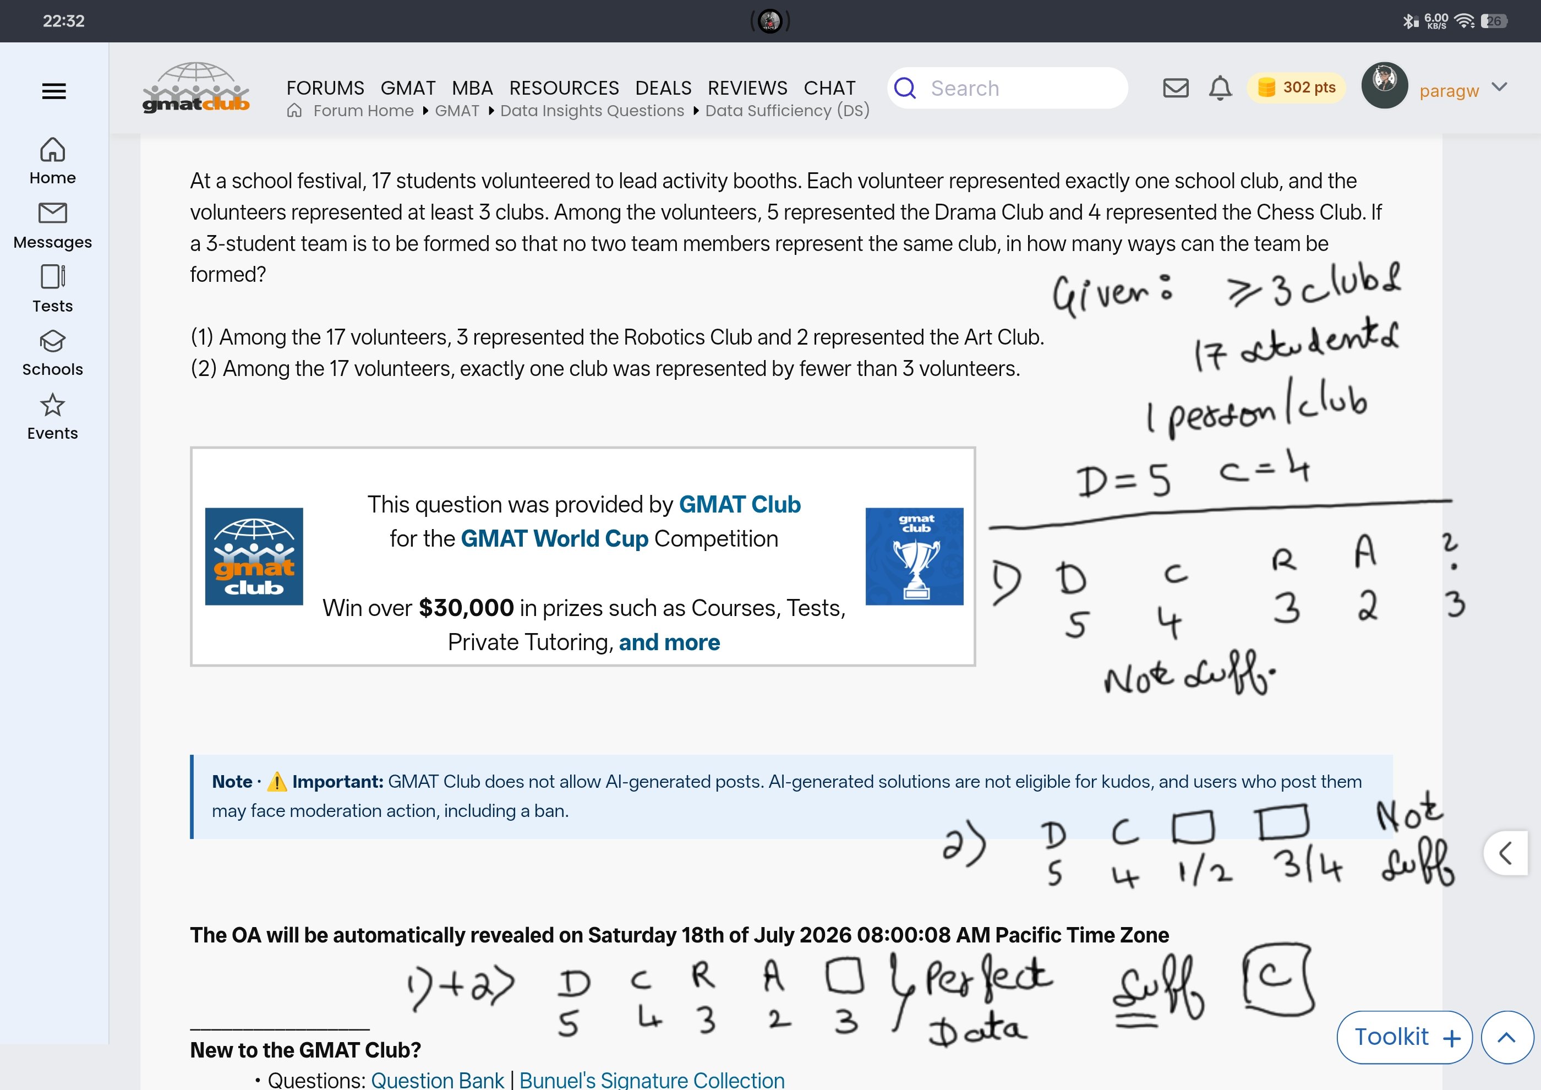Open the GMAT World Cup link
Image resolution: width=1541 pixels, height=1090 pixels.
554,538
